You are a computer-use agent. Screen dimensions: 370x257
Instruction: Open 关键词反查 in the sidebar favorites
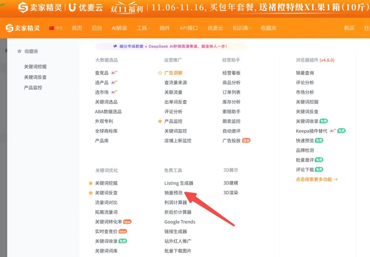(x=35, y=77)
